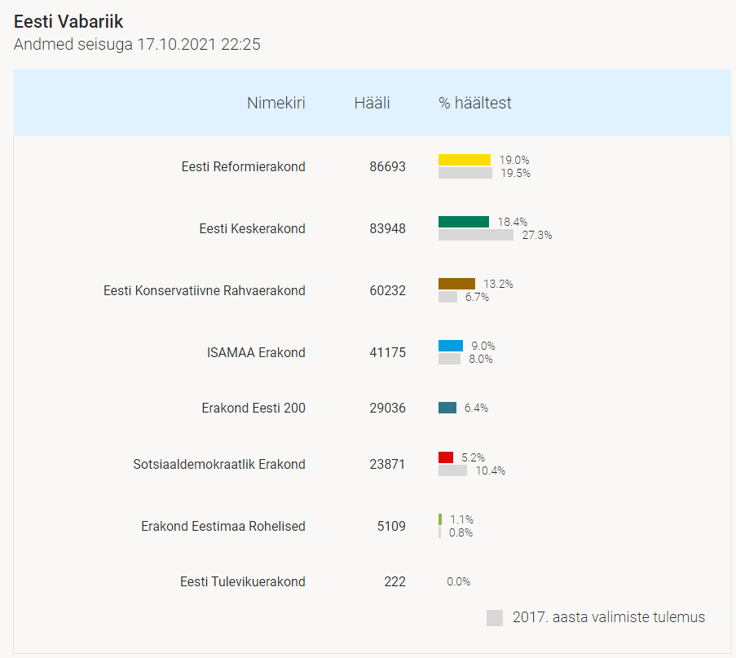
Task: Click the brown Konservatiivne Rahvaerakond result bar
Action: pos(456,284)
